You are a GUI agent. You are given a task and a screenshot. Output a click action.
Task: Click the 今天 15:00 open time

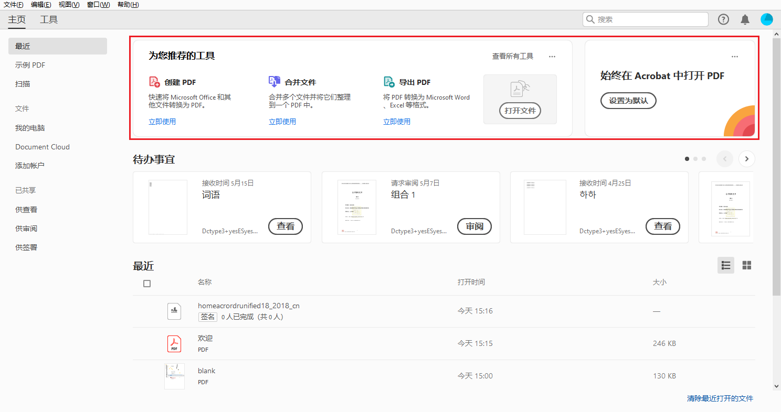475,376
